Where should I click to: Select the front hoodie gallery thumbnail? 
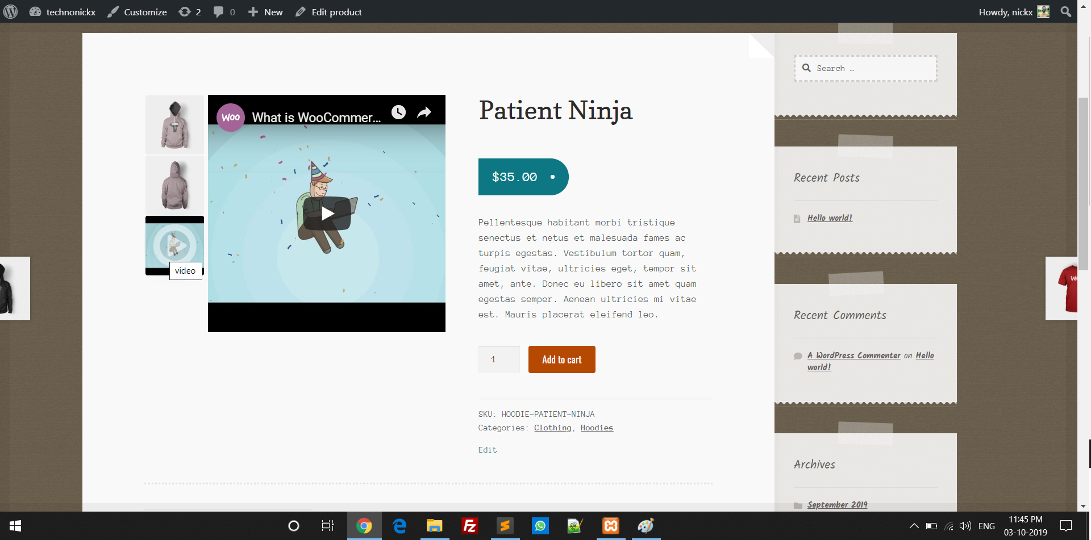(x=174, y=125)
